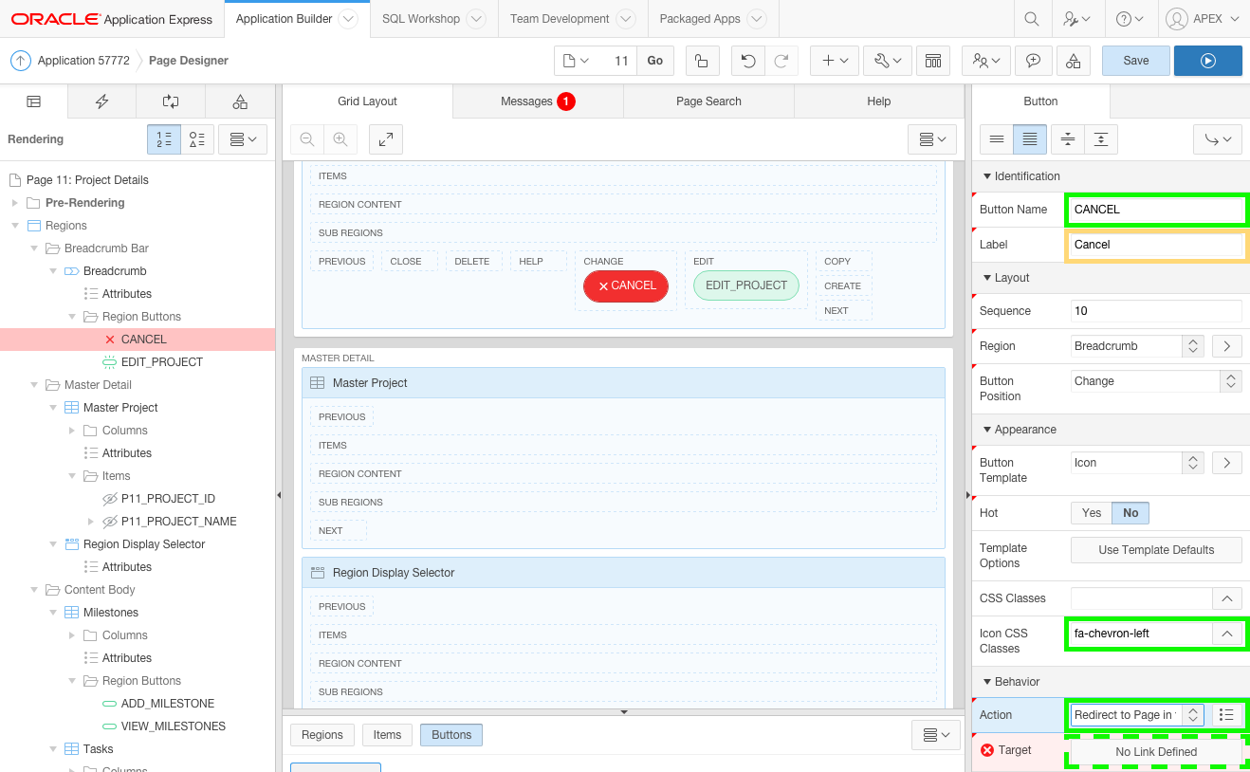The height and width of the screenshot is (772, 1250).
Task: Open the CSS Classes picker arrow
Action: coord(1227,598)
